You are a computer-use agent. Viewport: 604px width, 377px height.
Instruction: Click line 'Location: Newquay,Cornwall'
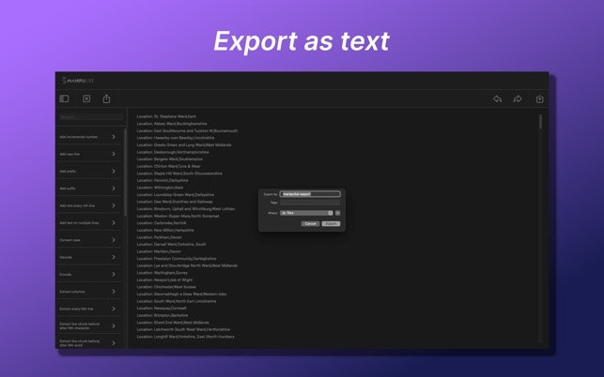coord(162,309)
